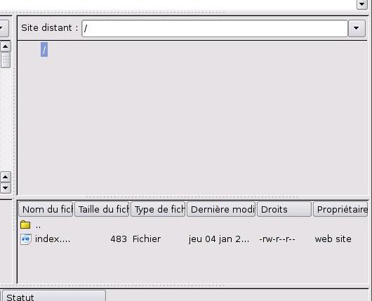Image resolution: width=372 pixels, height=301 pixels.
Task: Select the parent folder ".." icon
Action: 25,225
